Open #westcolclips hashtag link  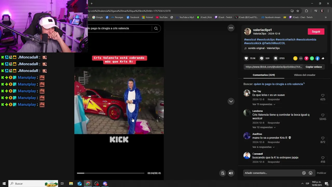(x=266, y=40)
